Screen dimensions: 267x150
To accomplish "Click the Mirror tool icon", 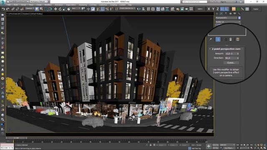I will tap(139, 9).
